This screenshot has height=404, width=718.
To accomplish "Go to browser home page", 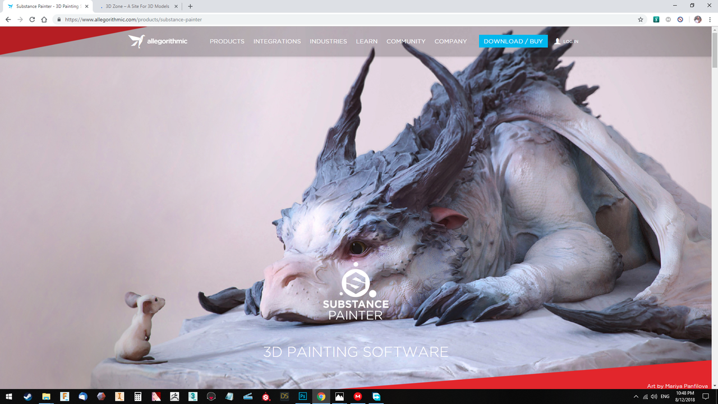I will [x=44, y=19].
